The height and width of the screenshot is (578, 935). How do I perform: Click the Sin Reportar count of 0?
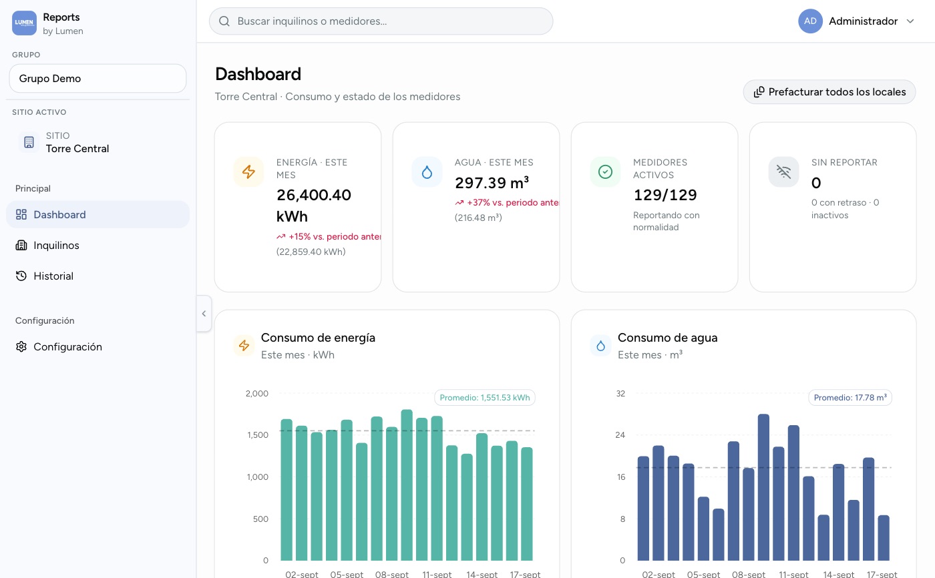pos(816,183)
